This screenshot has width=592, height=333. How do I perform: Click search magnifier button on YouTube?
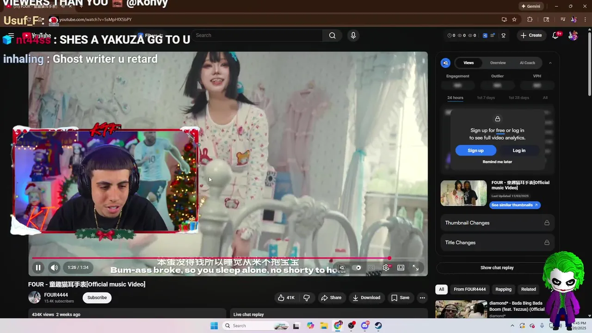coord(332,36)
